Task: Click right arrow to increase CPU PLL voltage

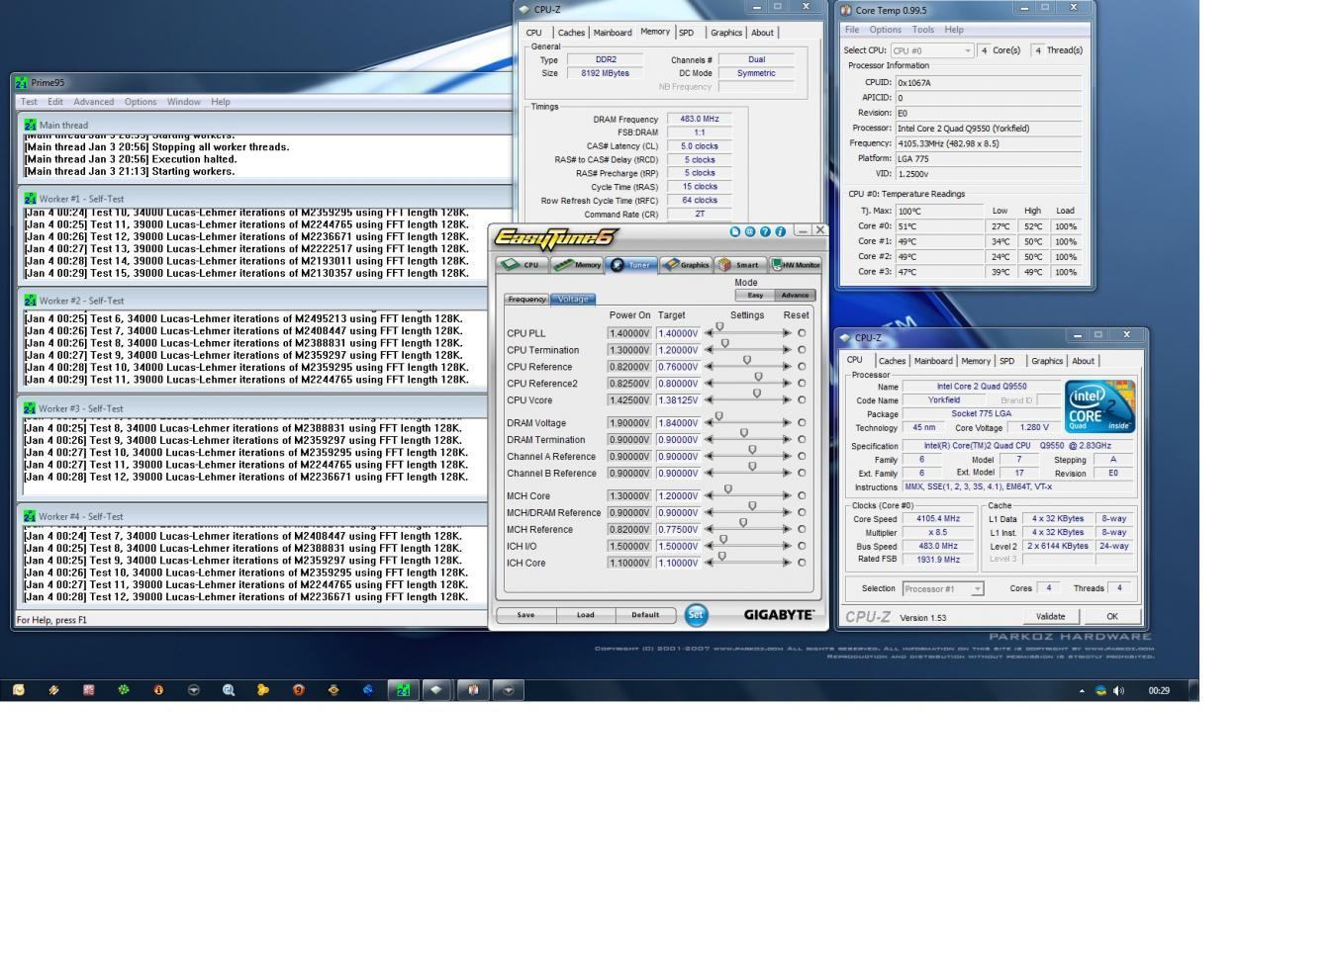Action: (x=788, y=333)
